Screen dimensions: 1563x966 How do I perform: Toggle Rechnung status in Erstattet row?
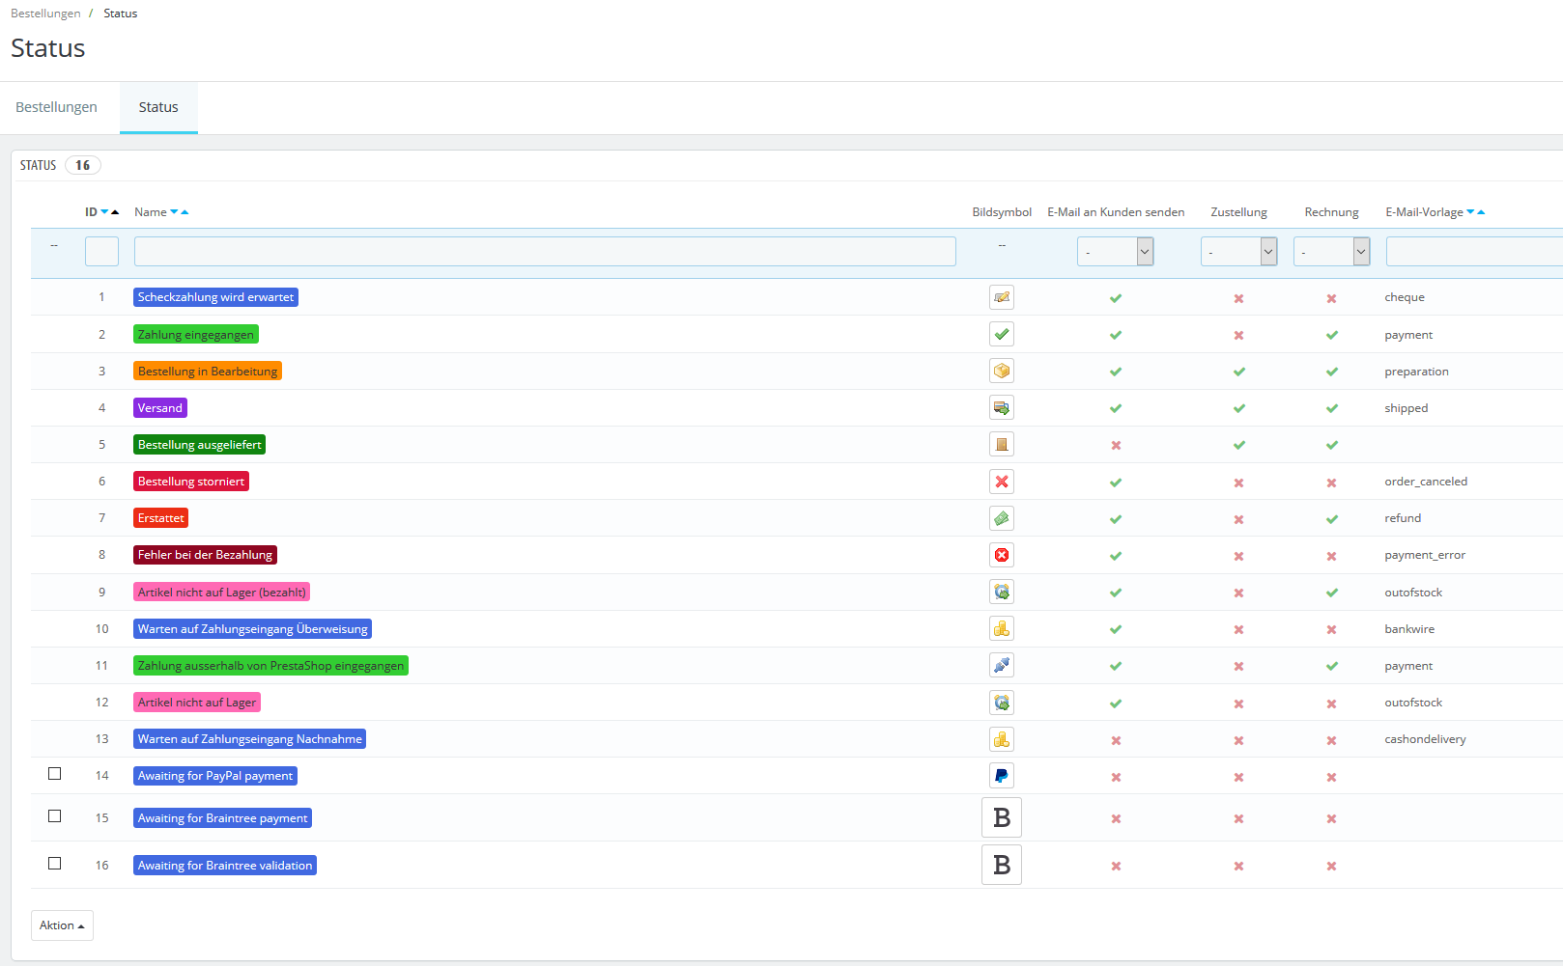click(1332, 519)
